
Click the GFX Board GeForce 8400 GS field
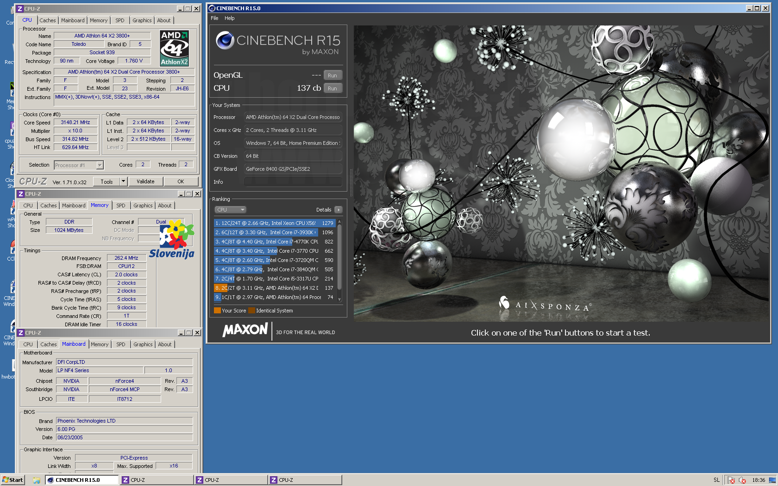point(293,169)
